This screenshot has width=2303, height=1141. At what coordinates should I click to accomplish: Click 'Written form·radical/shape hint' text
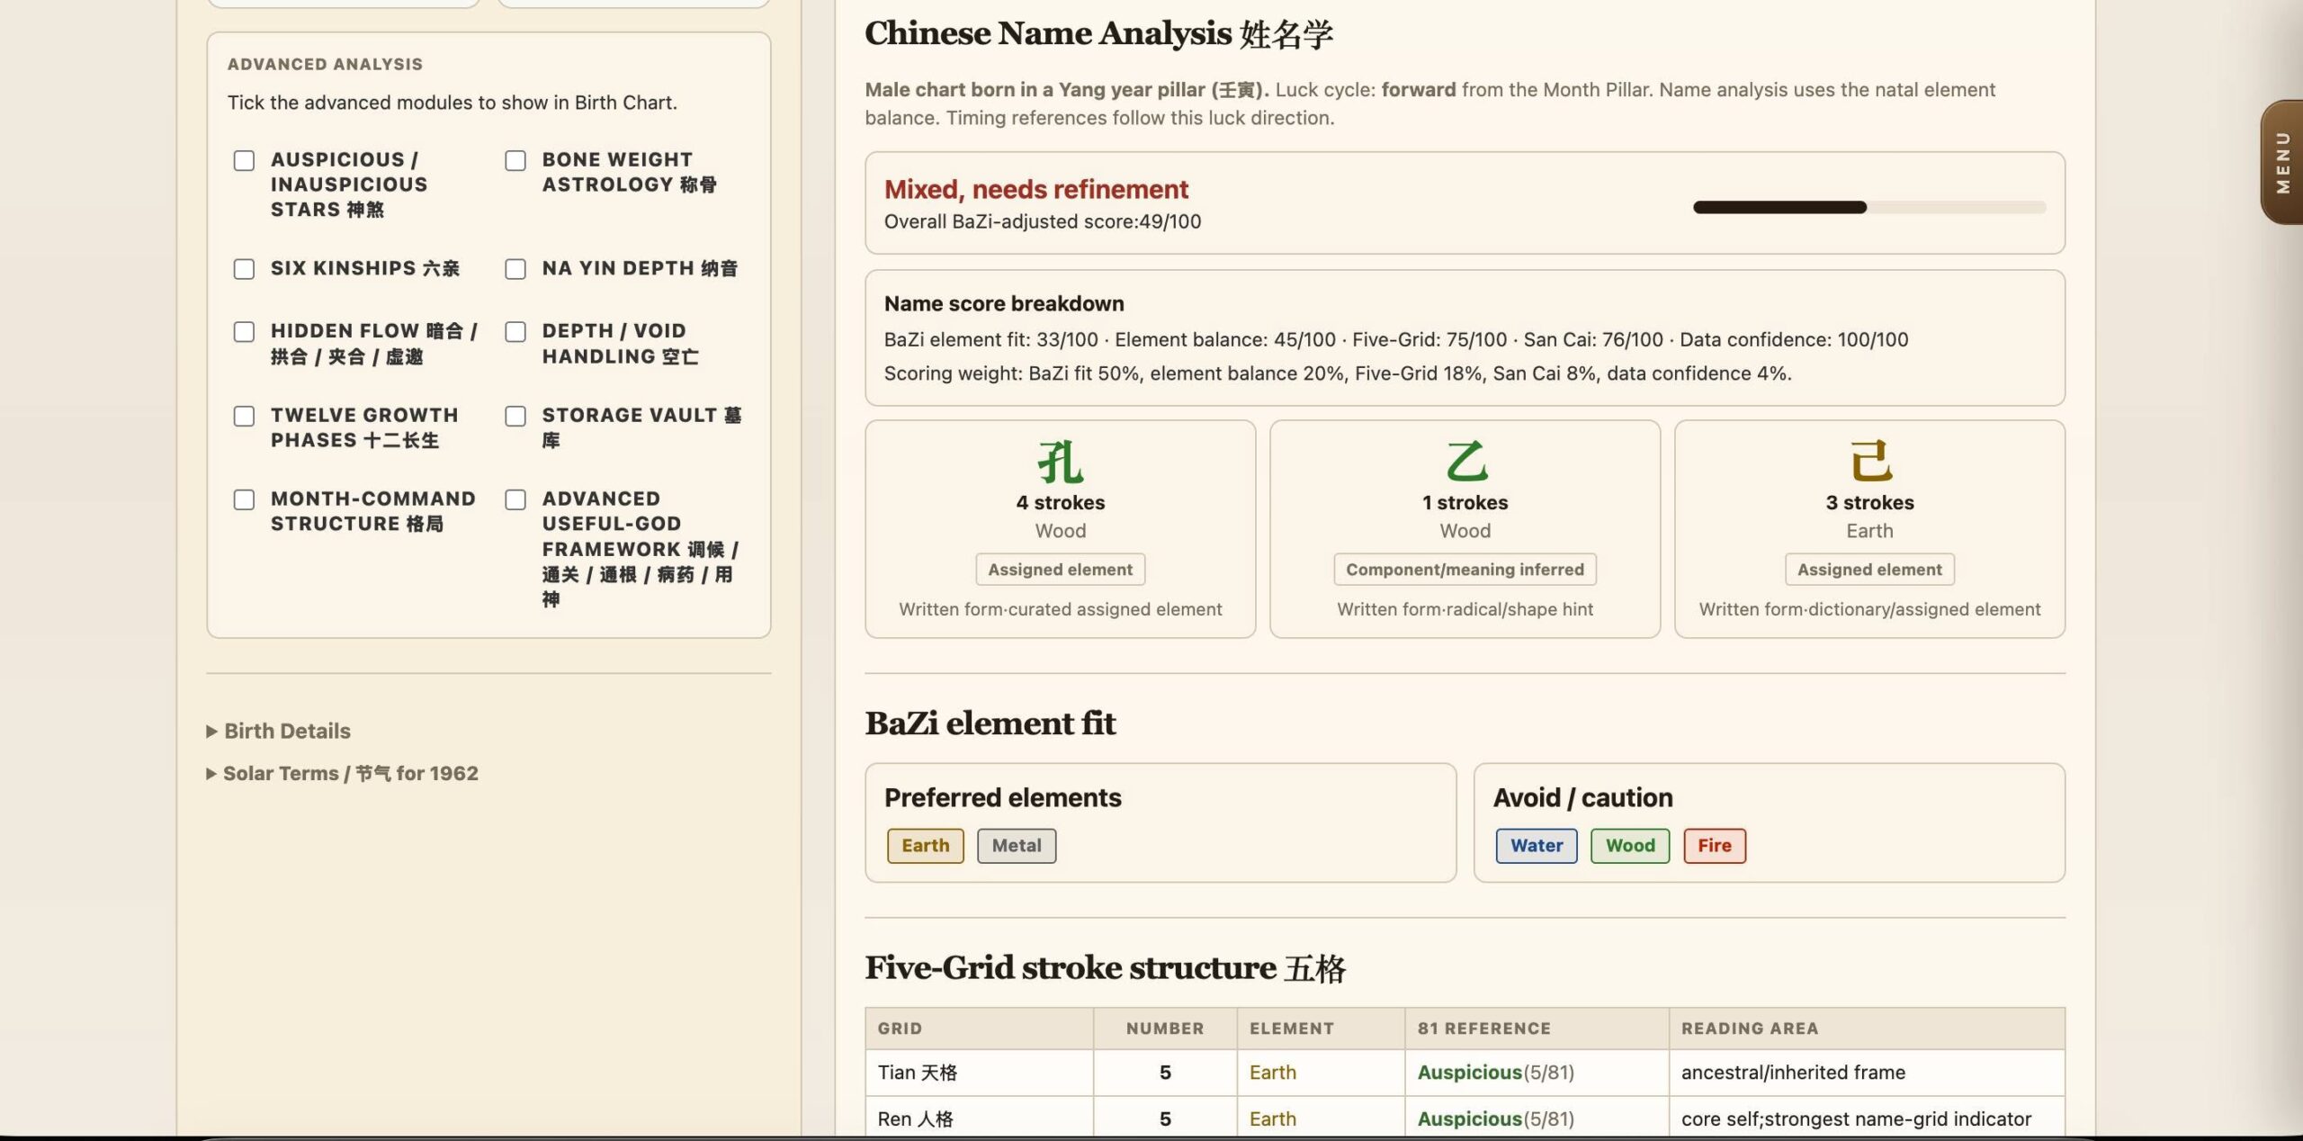pos(1465,609)
